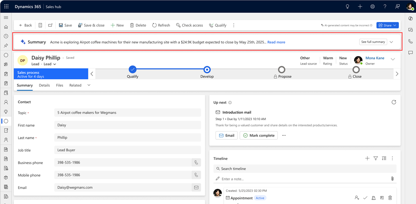Select the Develop stage circle
The width and height of the screenshot is (416, 204).
207,69
